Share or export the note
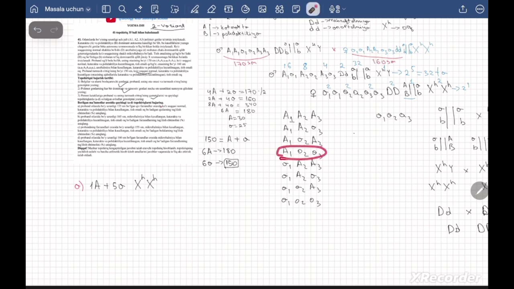Viewport: 514px width, 289px height. click(x=463, y=9)
